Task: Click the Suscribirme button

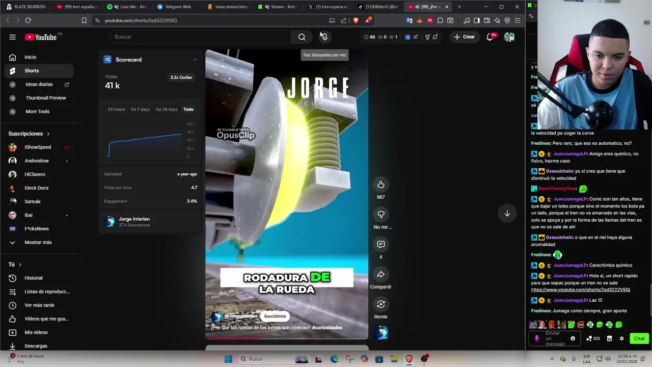Action: (275, 316)
